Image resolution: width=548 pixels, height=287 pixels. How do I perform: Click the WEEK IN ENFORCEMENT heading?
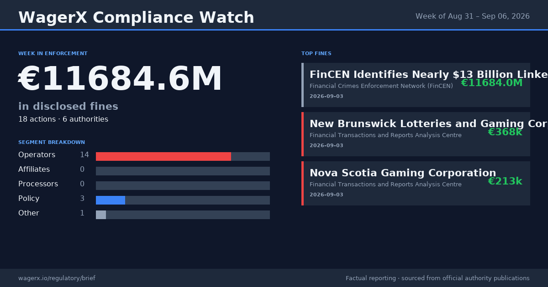(53, 54)
